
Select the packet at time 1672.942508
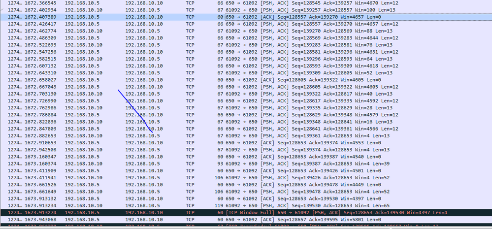pos(246,150)
